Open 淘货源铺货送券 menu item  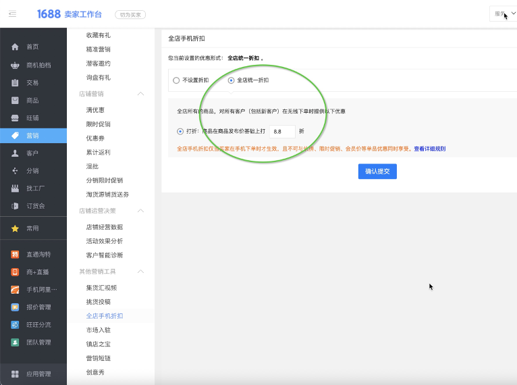tap(107, 195)
